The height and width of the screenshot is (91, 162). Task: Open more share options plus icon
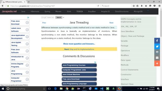[x=157, y=63]
